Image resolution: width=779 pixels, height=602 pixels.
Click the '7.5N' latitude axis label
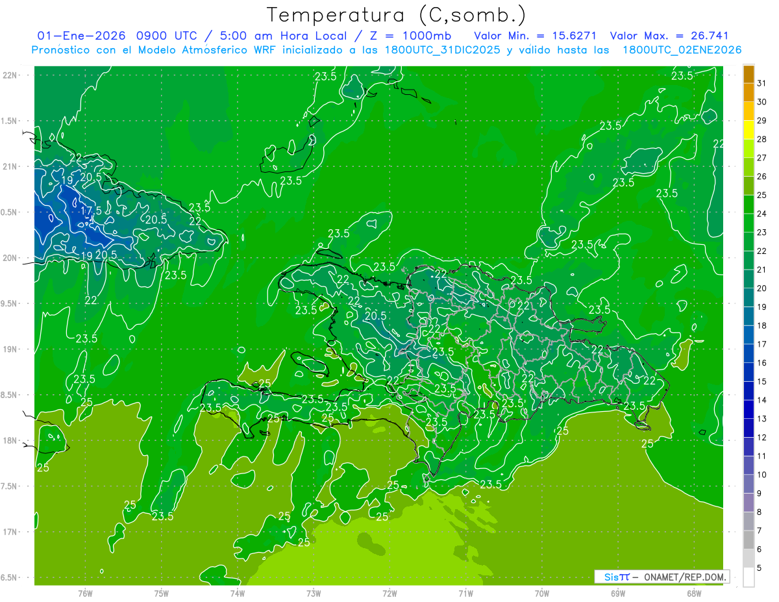(8, 486)
